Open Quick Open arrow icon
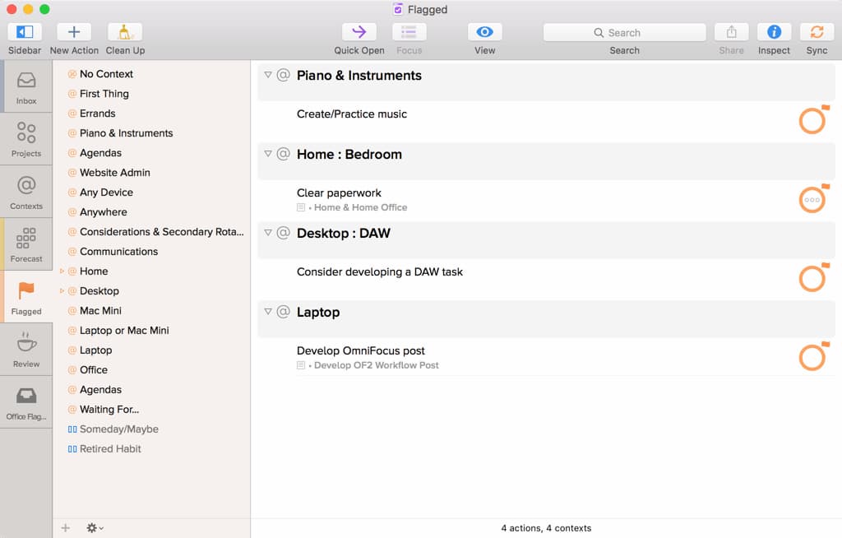Image resolution: width=842 pixels, height=538 pixels. tap(359, 32)
